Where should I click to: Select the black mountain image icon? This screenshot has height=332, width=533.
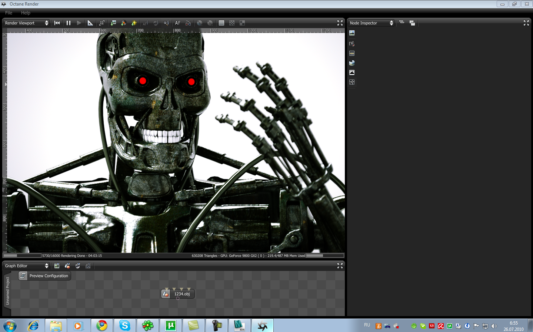pyautogui.click(x=352, y=73)
